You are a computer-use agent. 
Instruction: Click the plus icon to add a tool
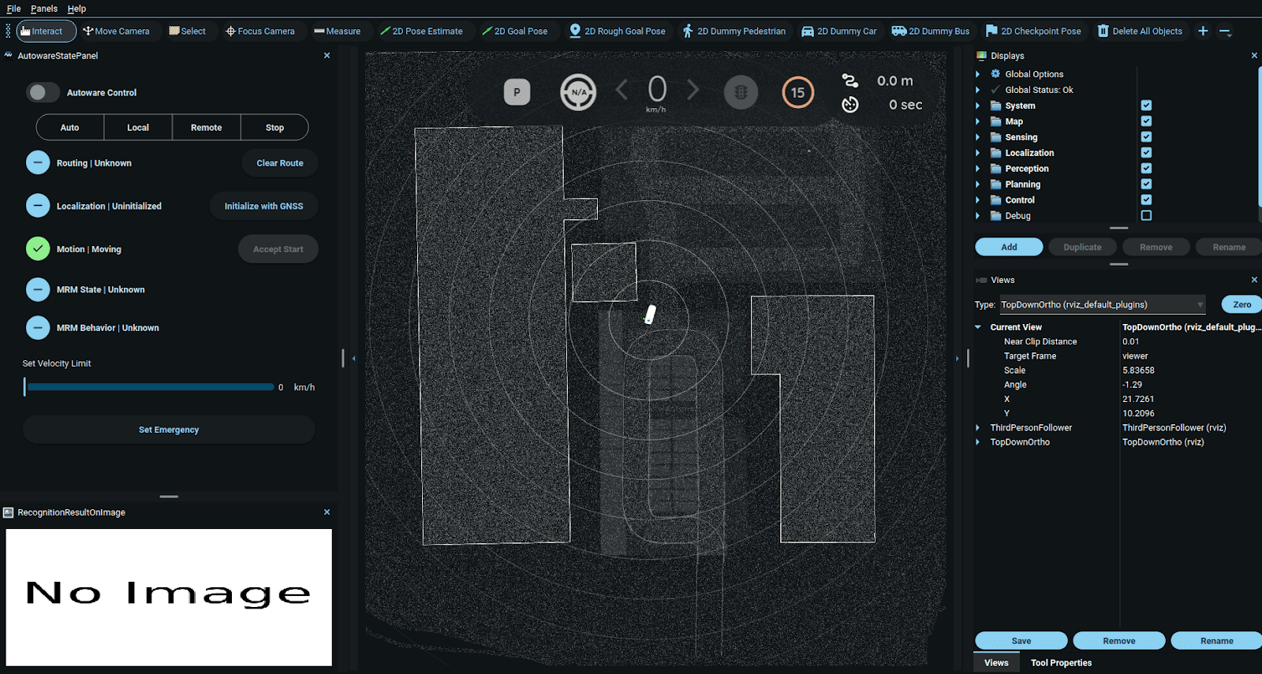[1203, 32]
